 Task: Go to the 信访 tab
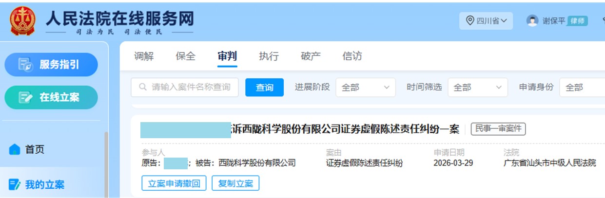click(x=352, y=56)
